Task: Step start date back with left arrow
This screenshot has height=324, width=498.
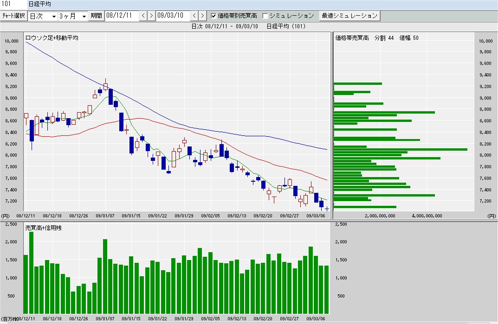Action: (143, 16)
